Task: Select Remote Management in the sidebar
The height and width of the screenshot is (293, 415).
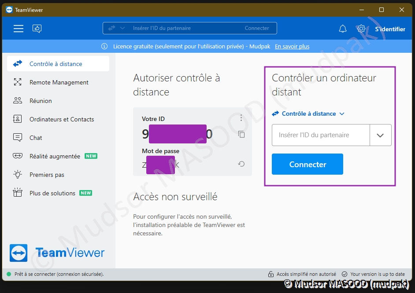Action: pyautogui.click(x=59, y=82)
